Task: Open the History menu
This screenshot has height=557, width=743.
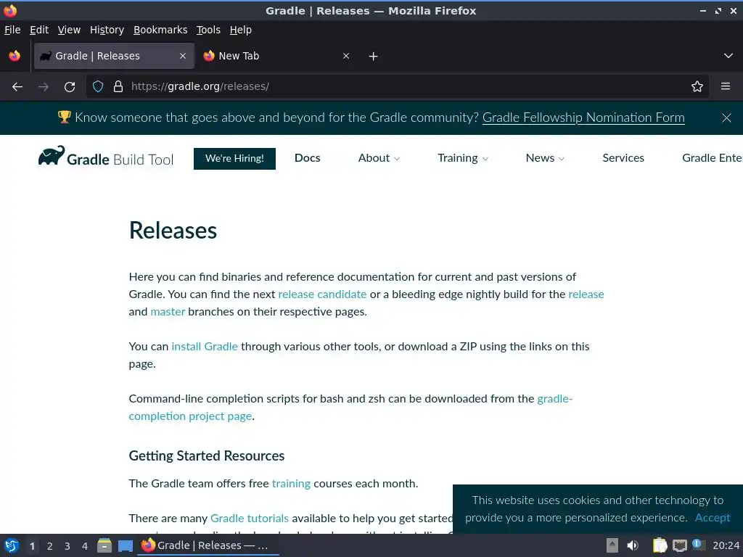Action: click(x=107, y=30)
